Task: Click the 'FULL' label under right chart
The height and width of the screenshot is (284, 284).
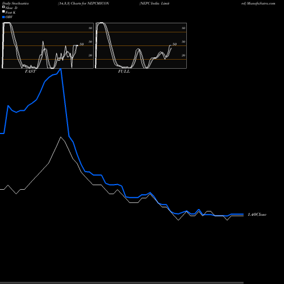Action: [124, 72]
